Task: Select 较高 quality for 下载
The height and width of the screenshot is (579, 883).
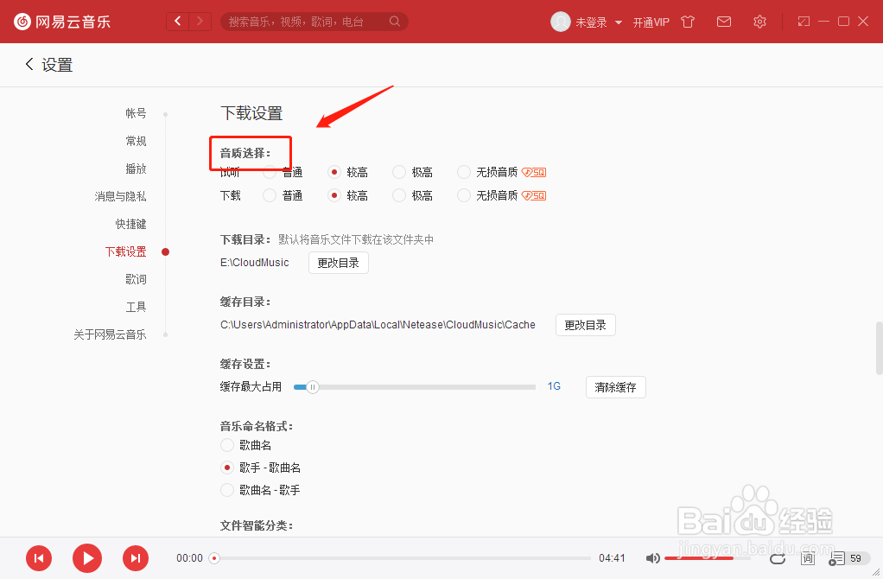Action: point(334,195)
